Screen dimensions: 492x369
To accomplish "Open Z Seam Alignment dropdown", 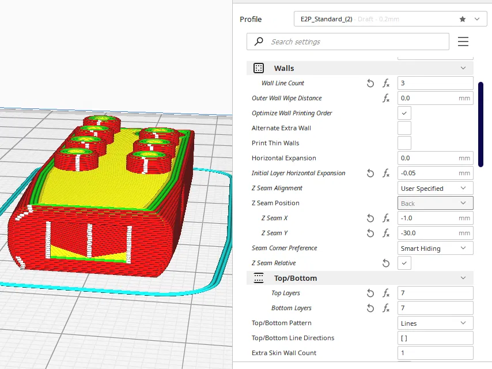I will (x=435, y=188).
